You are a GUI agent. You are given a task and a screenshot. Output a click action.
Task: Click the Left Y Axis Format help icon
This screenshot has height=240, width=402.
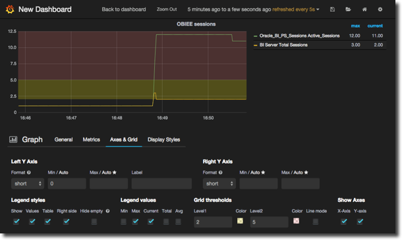tap(29, 172)
